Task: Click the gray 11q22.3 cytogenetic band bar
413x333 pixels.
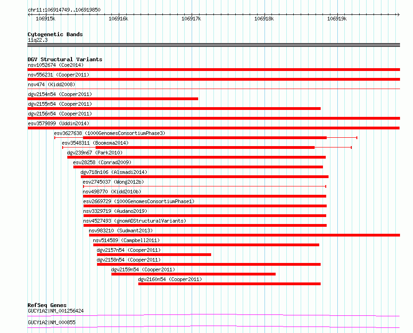Action: click(x=213, y=45)
